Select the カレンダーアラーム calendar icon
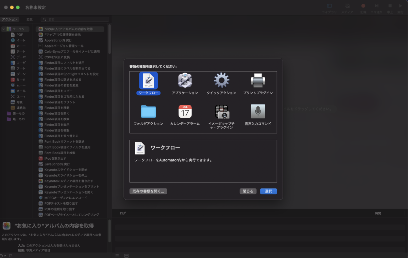This screenshot has width=408, height=258. 185,112
